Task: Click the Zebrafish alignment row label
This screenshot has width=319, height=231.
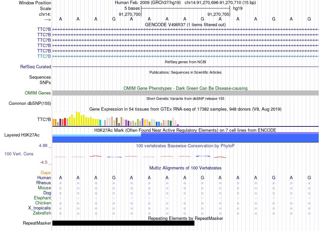Action: 42,213
